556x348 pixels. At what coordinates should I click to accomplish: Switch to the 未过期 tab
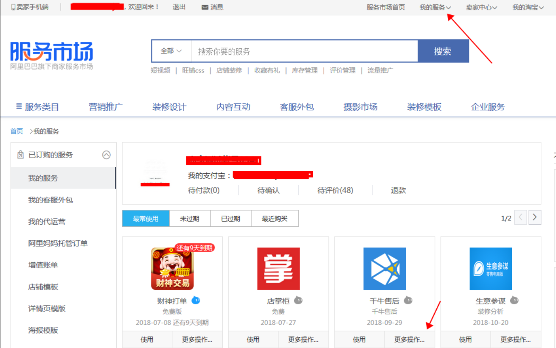(190, 219)
